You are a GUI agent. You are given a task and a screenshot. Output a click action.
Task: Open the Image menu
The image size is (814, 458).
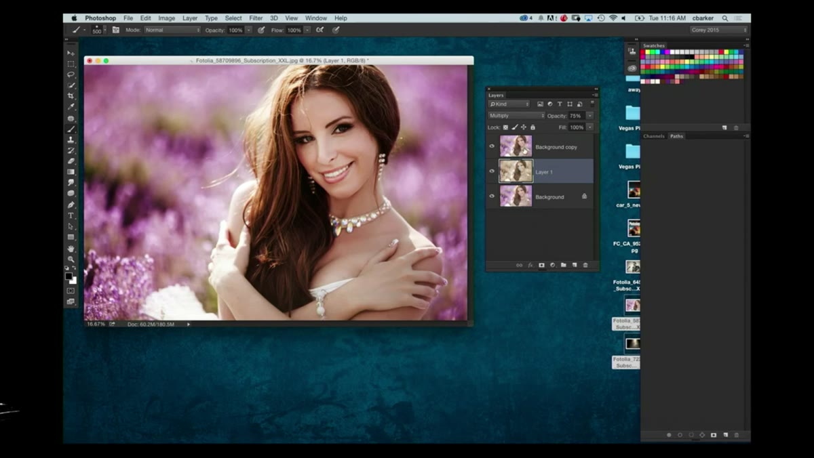click(166, 18)
